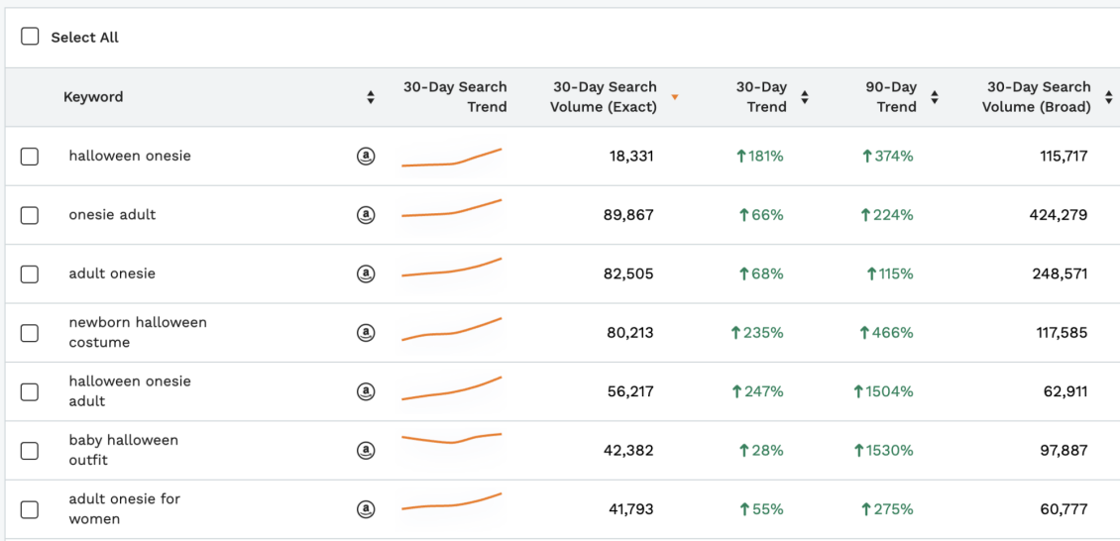
Task: Click Amazon icon for adult onesie for women
Action: (x=366, y=509)
